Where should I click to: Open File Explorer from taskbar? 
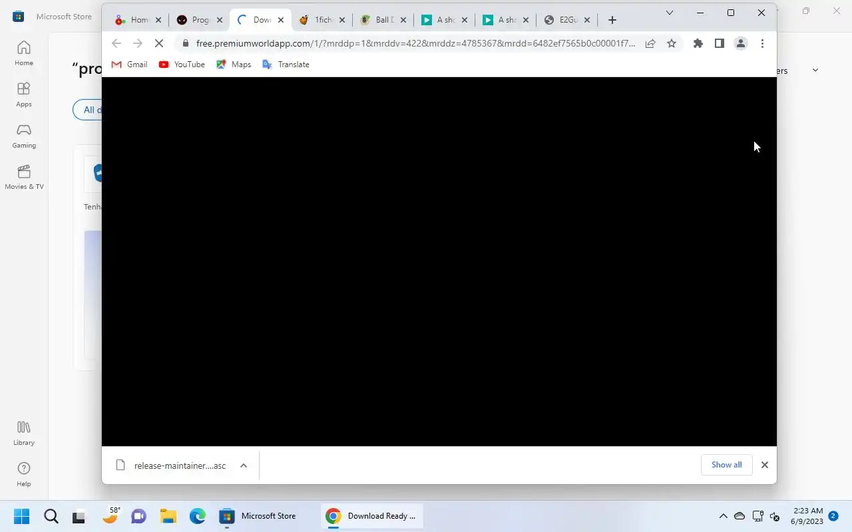click(168, 516)
